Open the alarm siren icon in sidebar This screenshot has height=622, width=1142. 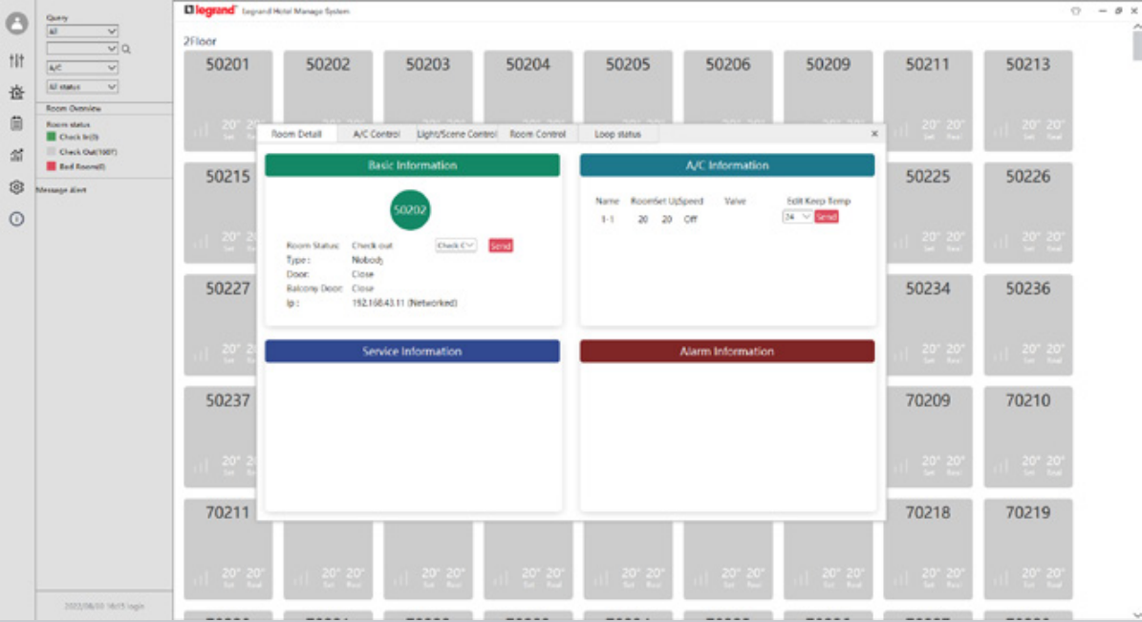[17, 93]
